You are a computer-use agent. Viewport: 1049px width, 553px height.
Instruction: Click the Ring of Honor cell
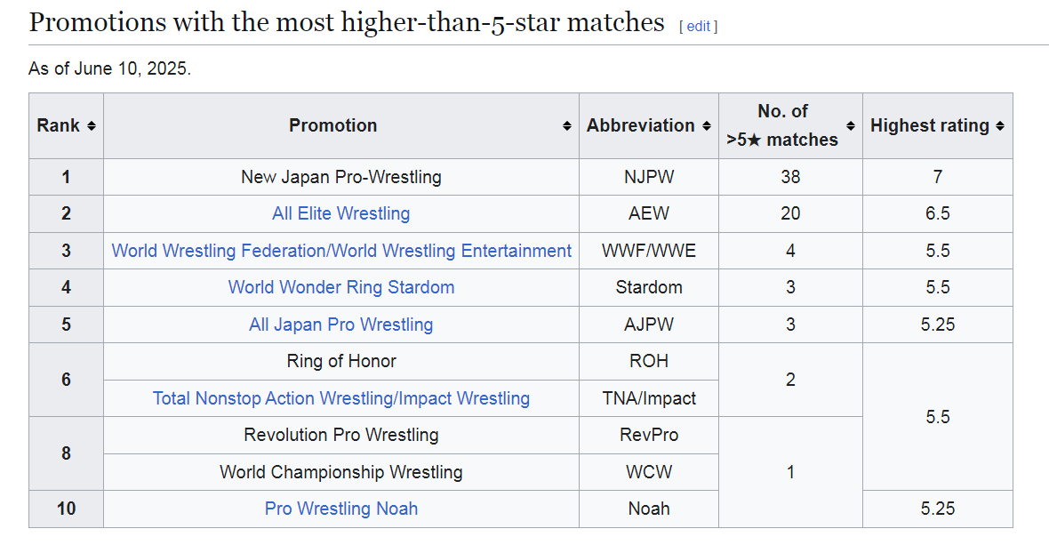click(341, 361)
